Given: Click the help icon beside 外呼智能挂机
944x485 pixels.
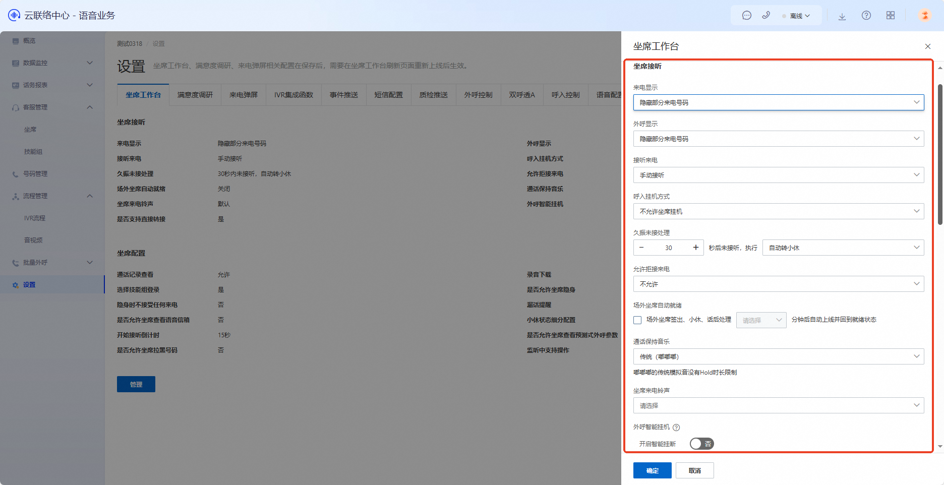Looking at the screenshot, I should (x=677, y=428).
